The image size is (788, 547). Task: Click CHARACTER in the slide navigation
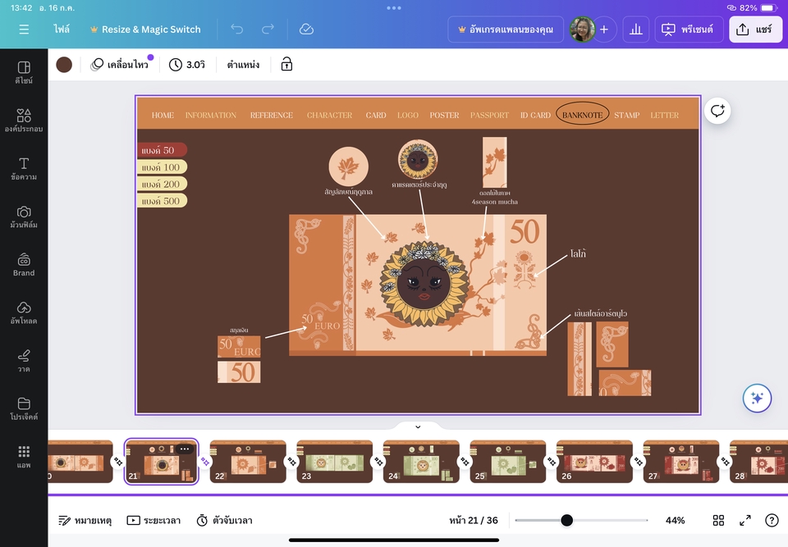coord(330,115)
